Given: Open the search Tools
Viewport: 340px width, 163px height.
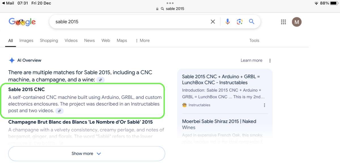Looking at the screenshot, I should click(254, 40).
